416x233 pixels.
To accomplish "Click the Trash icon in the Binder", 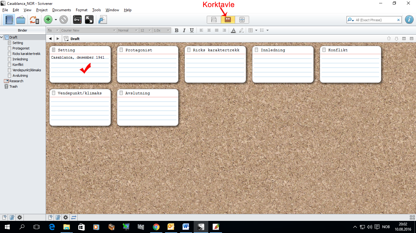I will [x=14, y=86].
